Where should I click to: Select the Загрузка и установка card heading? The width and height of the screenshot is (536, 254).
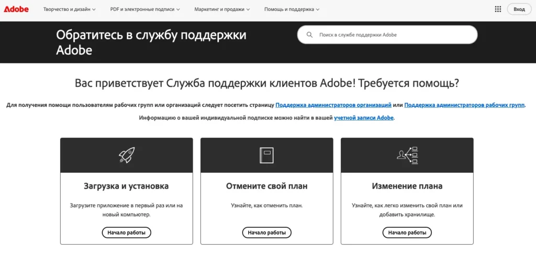point(126,186)
